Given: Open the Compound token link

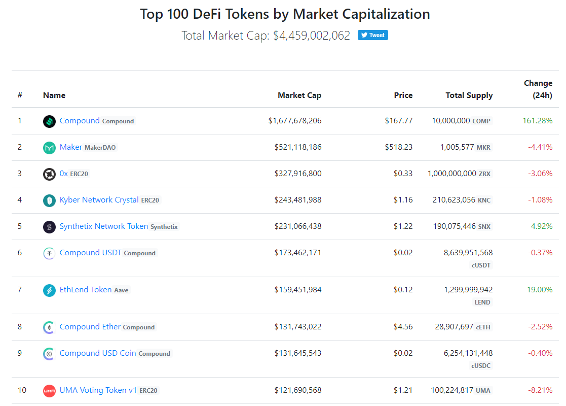Looking at the screenshot, I should click(x=80, y=121).
